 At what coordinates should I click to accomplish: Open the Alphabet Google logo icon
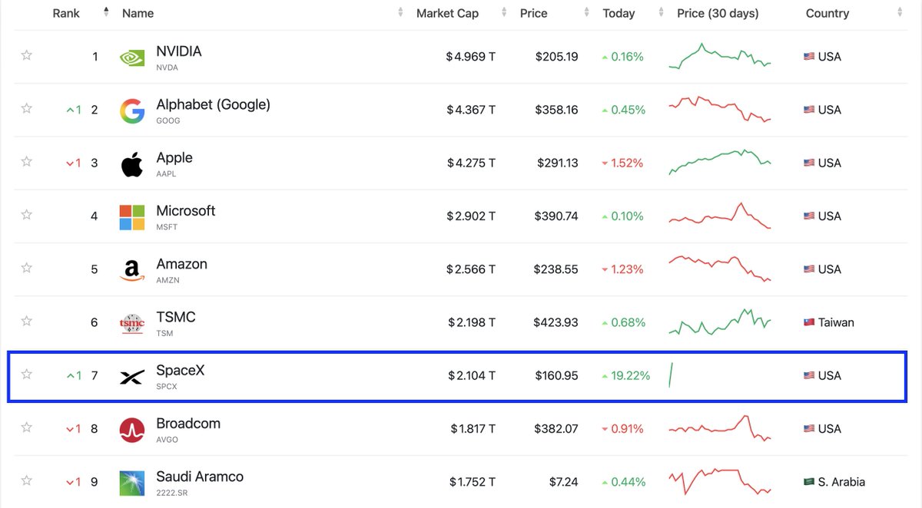(132, 111)
